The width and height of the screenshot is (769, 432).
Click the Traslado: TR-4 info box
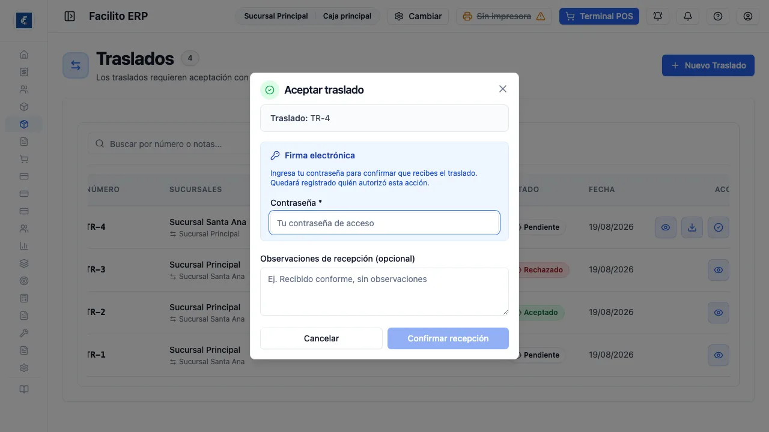click(x=384, y=118)
